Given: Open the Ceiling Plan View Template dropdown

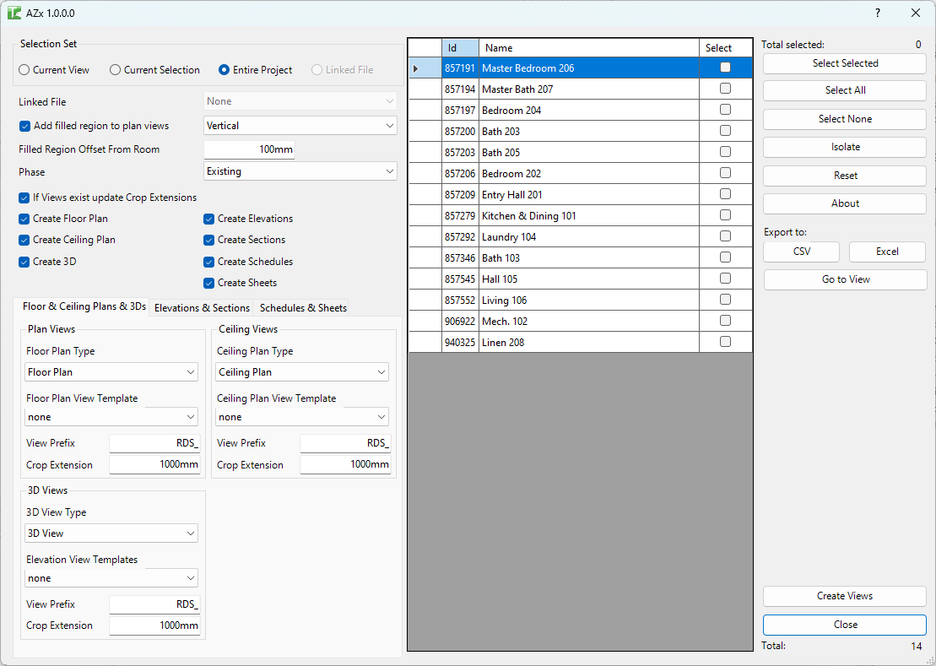Looking at the screenshot, I should 301,416.
